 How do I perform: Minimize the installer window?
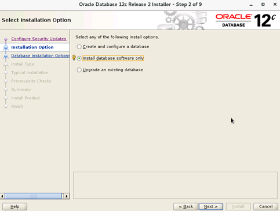[x=251, y=5]
